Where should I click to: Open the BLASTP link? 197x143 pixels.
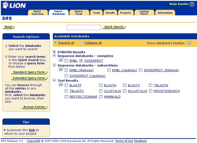(x=75, y=85)
